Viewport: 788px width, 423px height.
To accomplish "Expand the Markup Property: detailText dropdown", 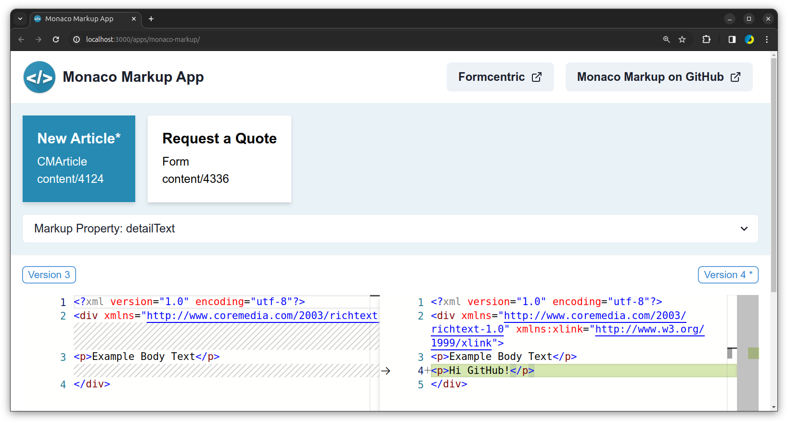I will pos(390,229).
